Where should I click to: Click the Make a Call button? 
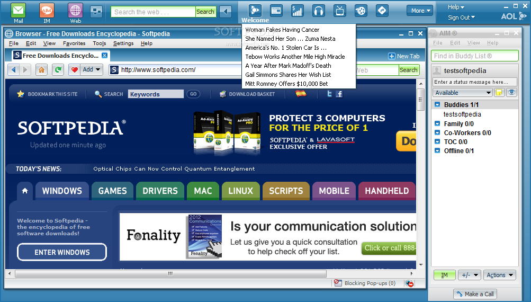[475, 294]
